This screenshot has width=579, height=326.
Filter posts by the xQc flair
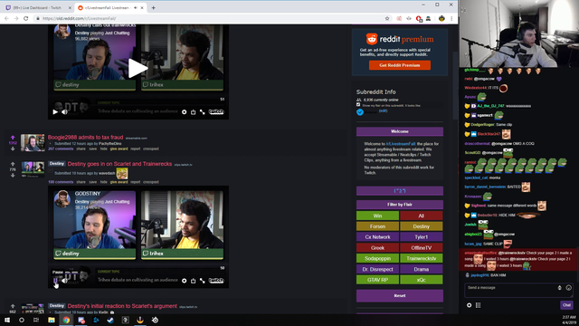click(422, 280)
